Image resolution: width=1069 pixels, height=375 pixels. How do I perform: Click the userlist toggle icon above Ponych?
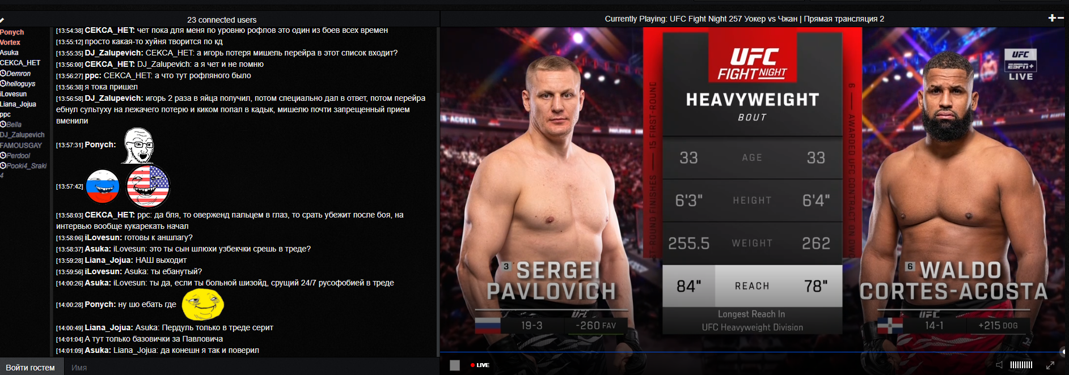point(2,20)
